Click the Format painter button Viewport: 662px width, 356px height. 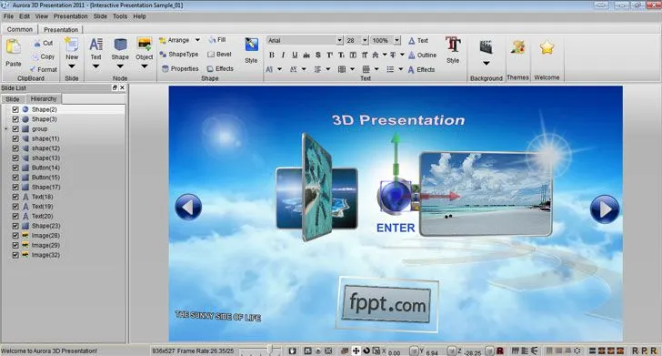coord(44,69)
